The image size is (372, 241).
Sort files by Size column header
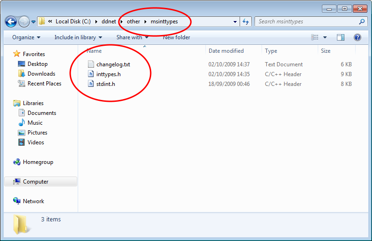point(326,51)
